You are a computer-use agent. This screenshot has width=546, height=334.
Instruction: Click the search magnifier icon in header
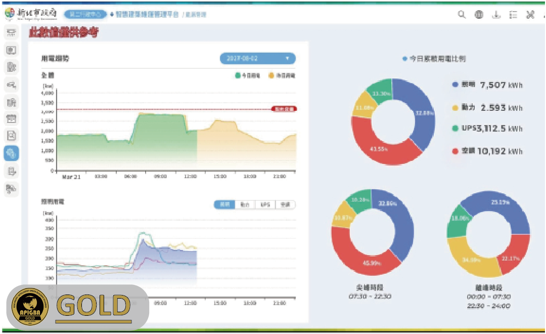[462, 15]
